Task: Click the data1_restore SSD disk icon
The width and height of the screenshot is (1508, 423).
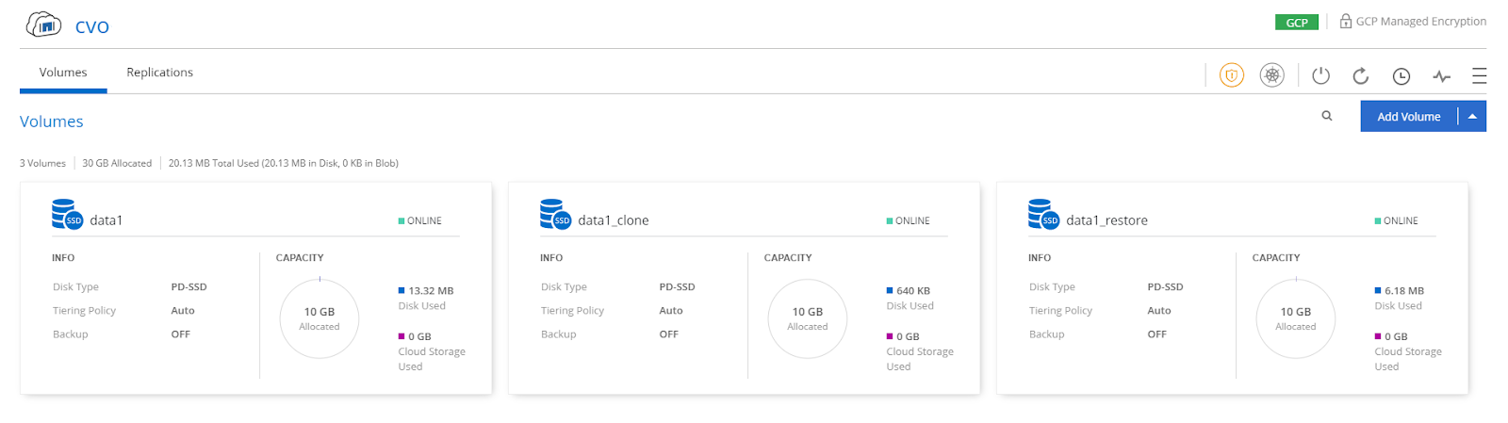Action: click(x=1043, y=214)
